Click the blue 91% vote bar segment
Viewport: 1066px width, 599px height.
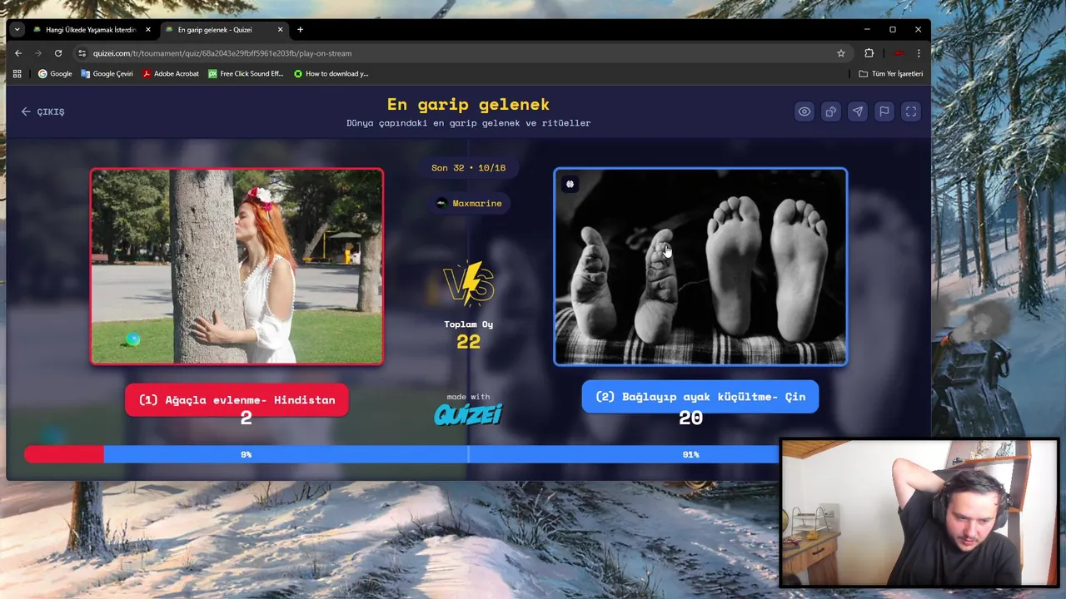pyautogui.click(x=441, y=454)
